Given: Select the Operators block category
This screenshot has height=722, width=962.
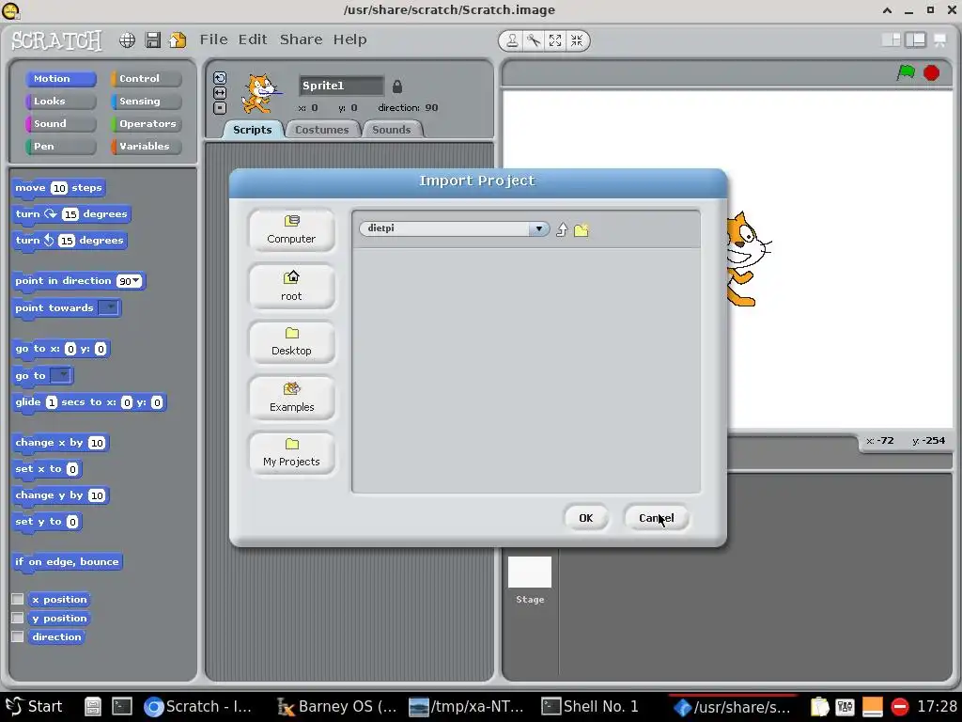Looking at the screenshot, I should click(146, 124).
